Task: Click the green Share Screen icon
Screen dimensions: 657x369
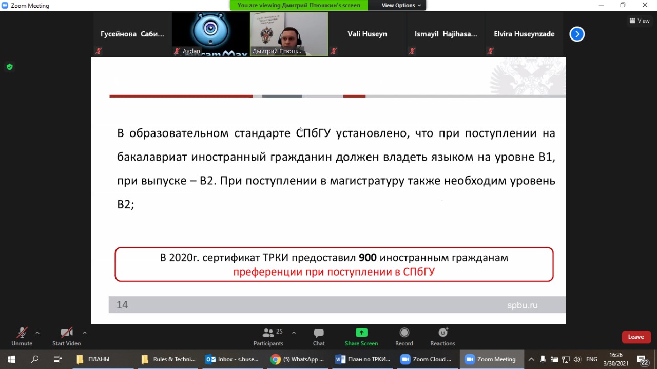Action: [361, 333]
